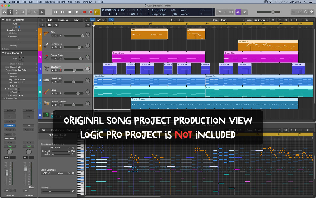
Task: Toggle global Solo S button in track header
Action: pyautogui.click(x=56, y=25)
